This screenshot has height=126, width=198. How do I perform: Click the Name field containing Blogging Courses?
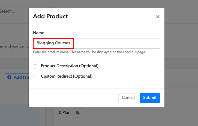[x=97, y=43]
